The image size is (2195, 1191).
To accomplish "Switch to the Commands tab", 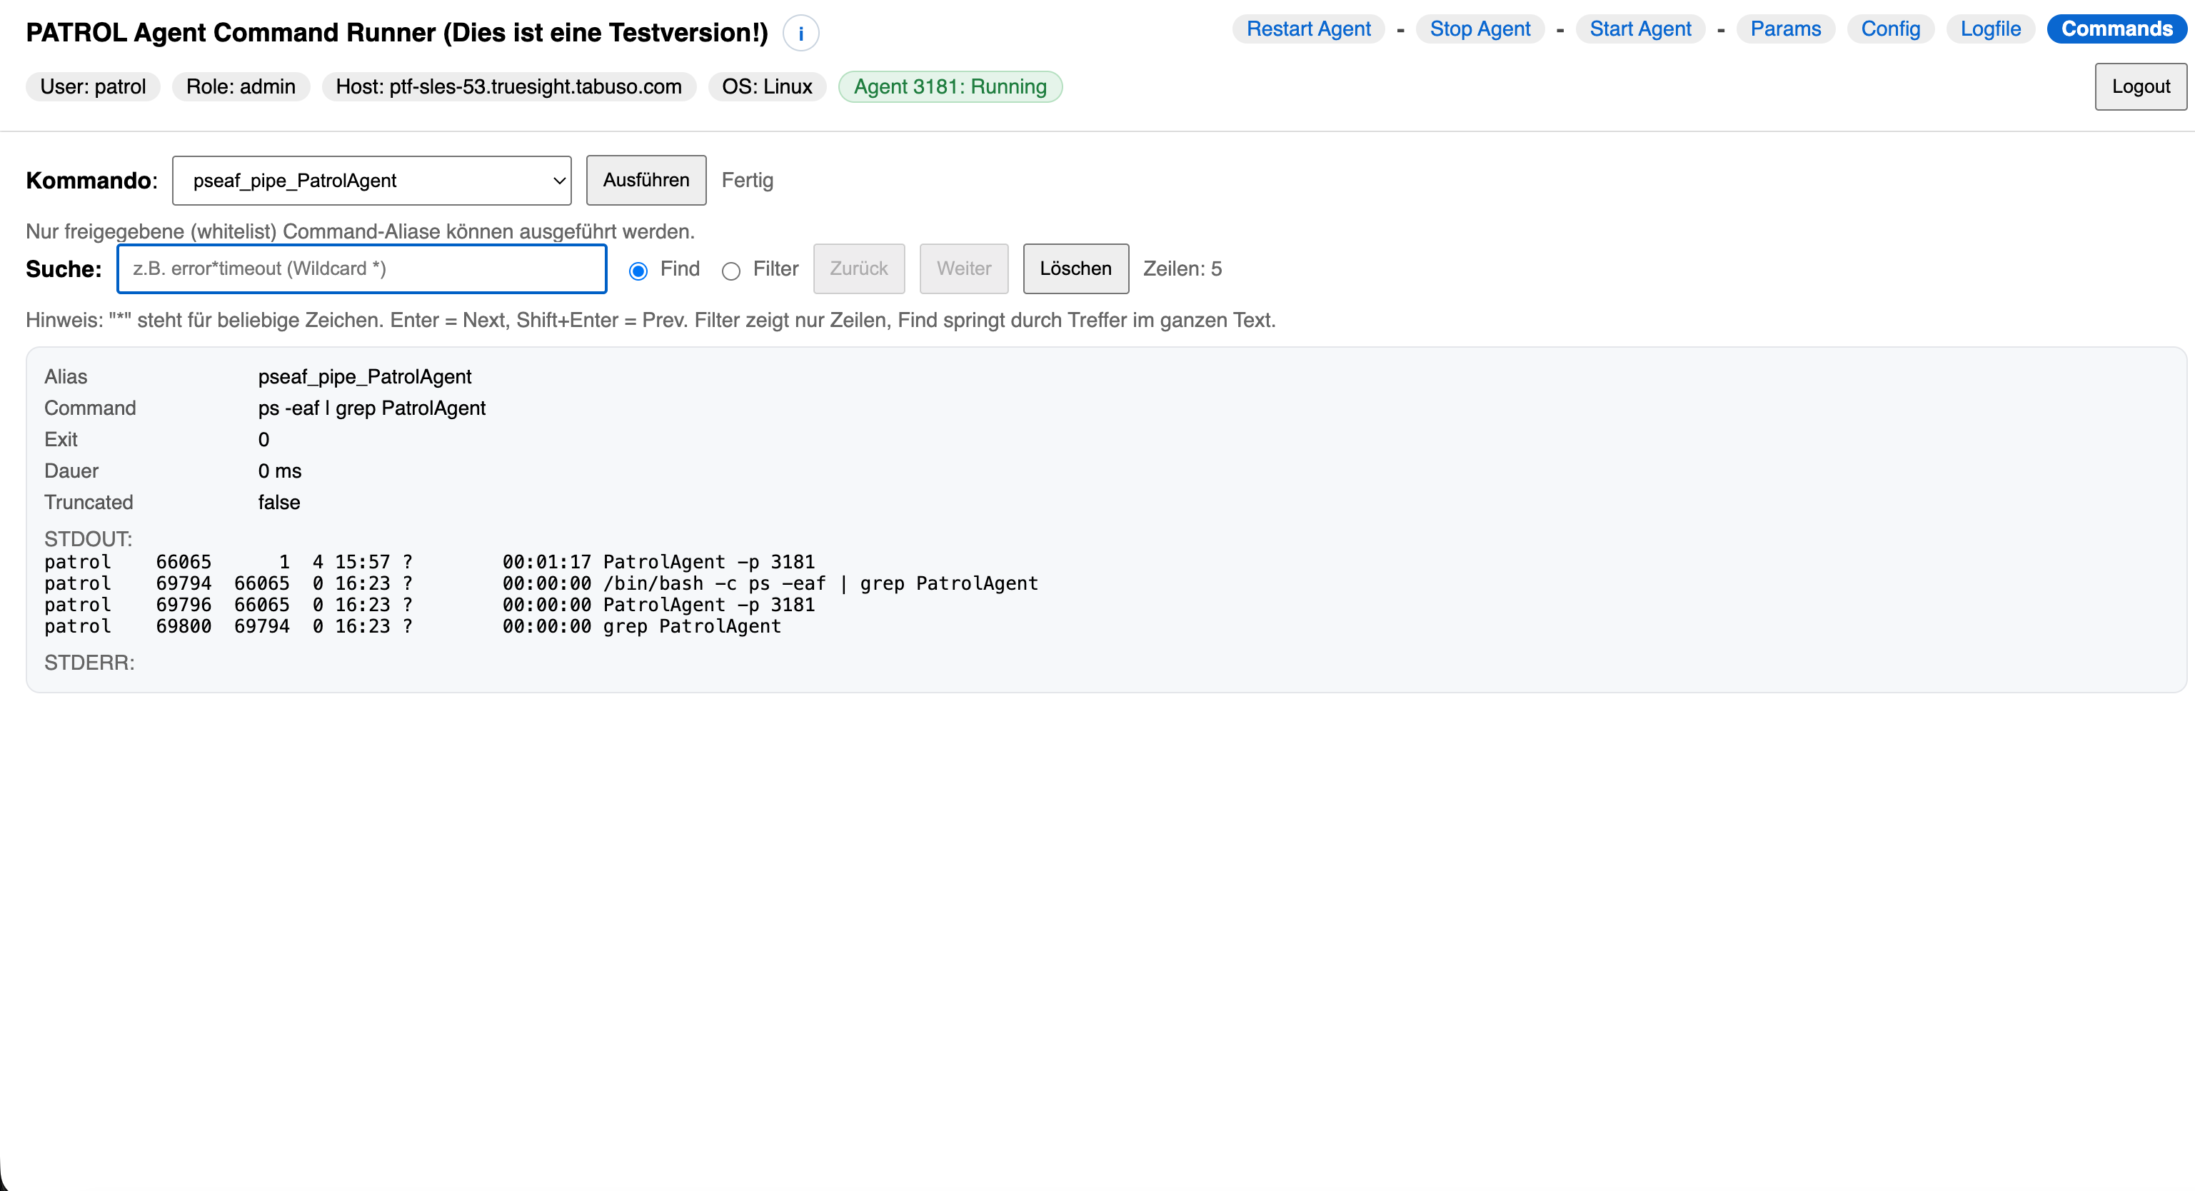I will pos(2116,29).
